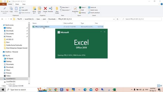Switch to the View tab

tap(24, 4)
